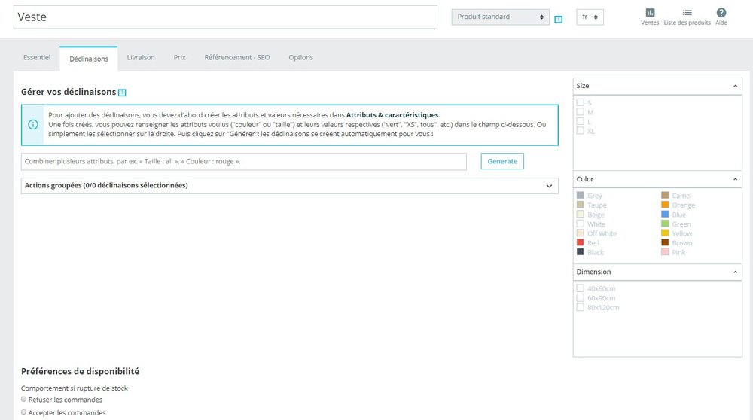The image size is (753, 420).
Task: Select the Taupe color swatch
Action: pyautogui.click(x=580, y=205)
